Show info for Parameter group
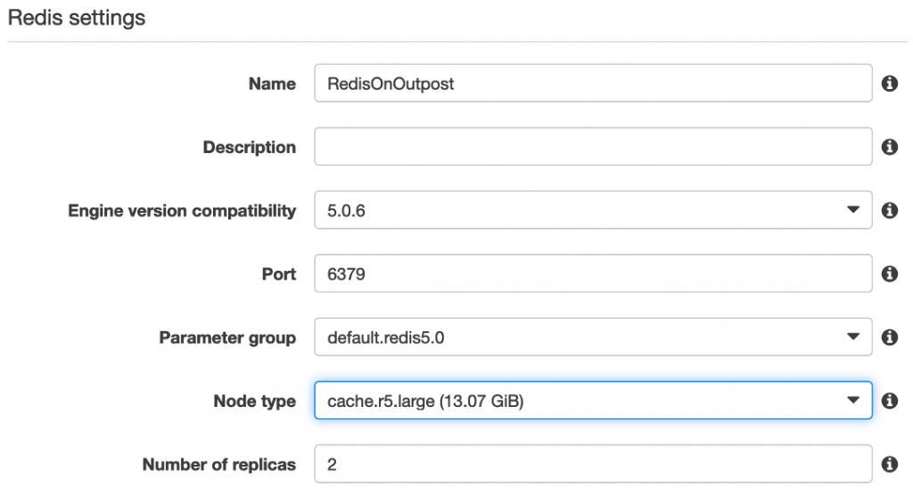 tap(889, 337)
